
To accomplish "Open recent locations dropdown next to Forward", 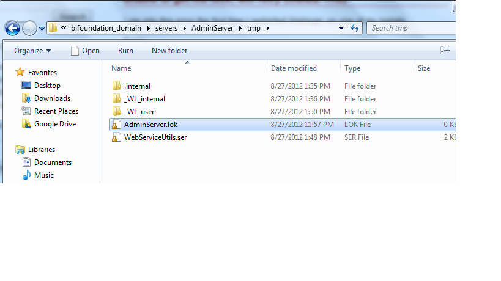I will (x=42, y=28).
